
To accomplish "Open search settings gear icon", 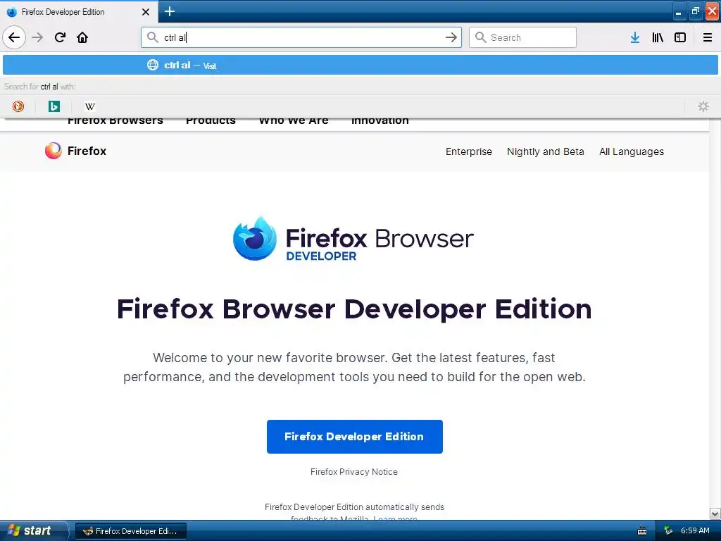I will (703, 106).
